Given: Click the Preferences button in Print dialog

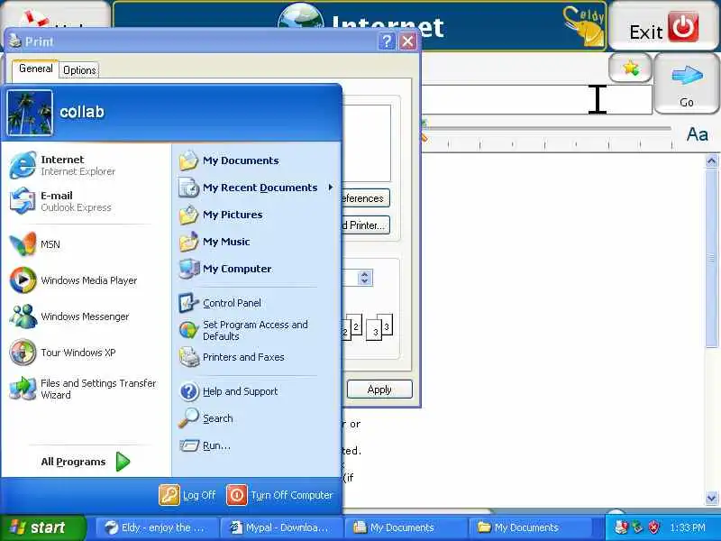Looking at the screenshot, I should tap(365, 198).
